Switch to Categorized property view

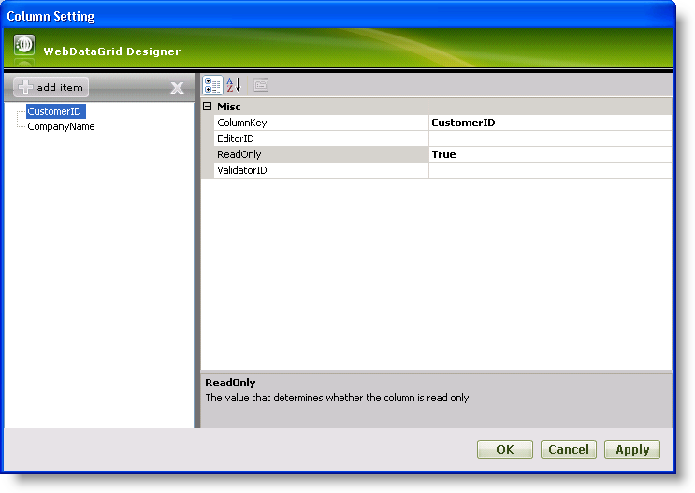212,85
